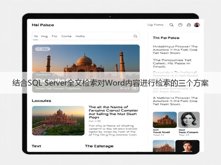Open the dark-background portrait thumbnail at bottom right
221x165 pixels.
coord(187,146)
